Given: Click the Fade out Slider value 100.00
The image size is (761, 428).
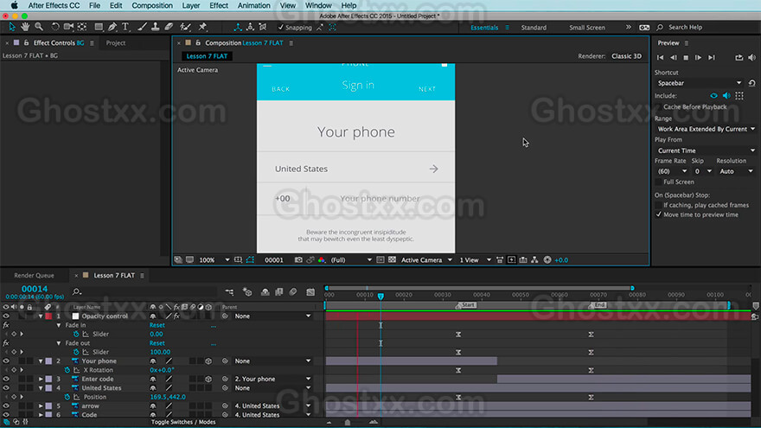Looking at the screenshot, I should (160, 352).
